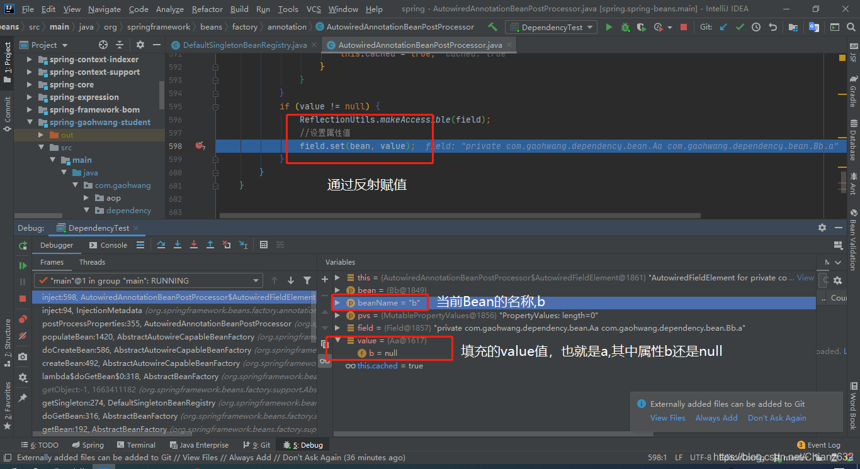Image resolution: width=860 pixels, height=469 pixels.
Task: Open Search Everywhere magnifier icon
Action: tap(851, 27)
